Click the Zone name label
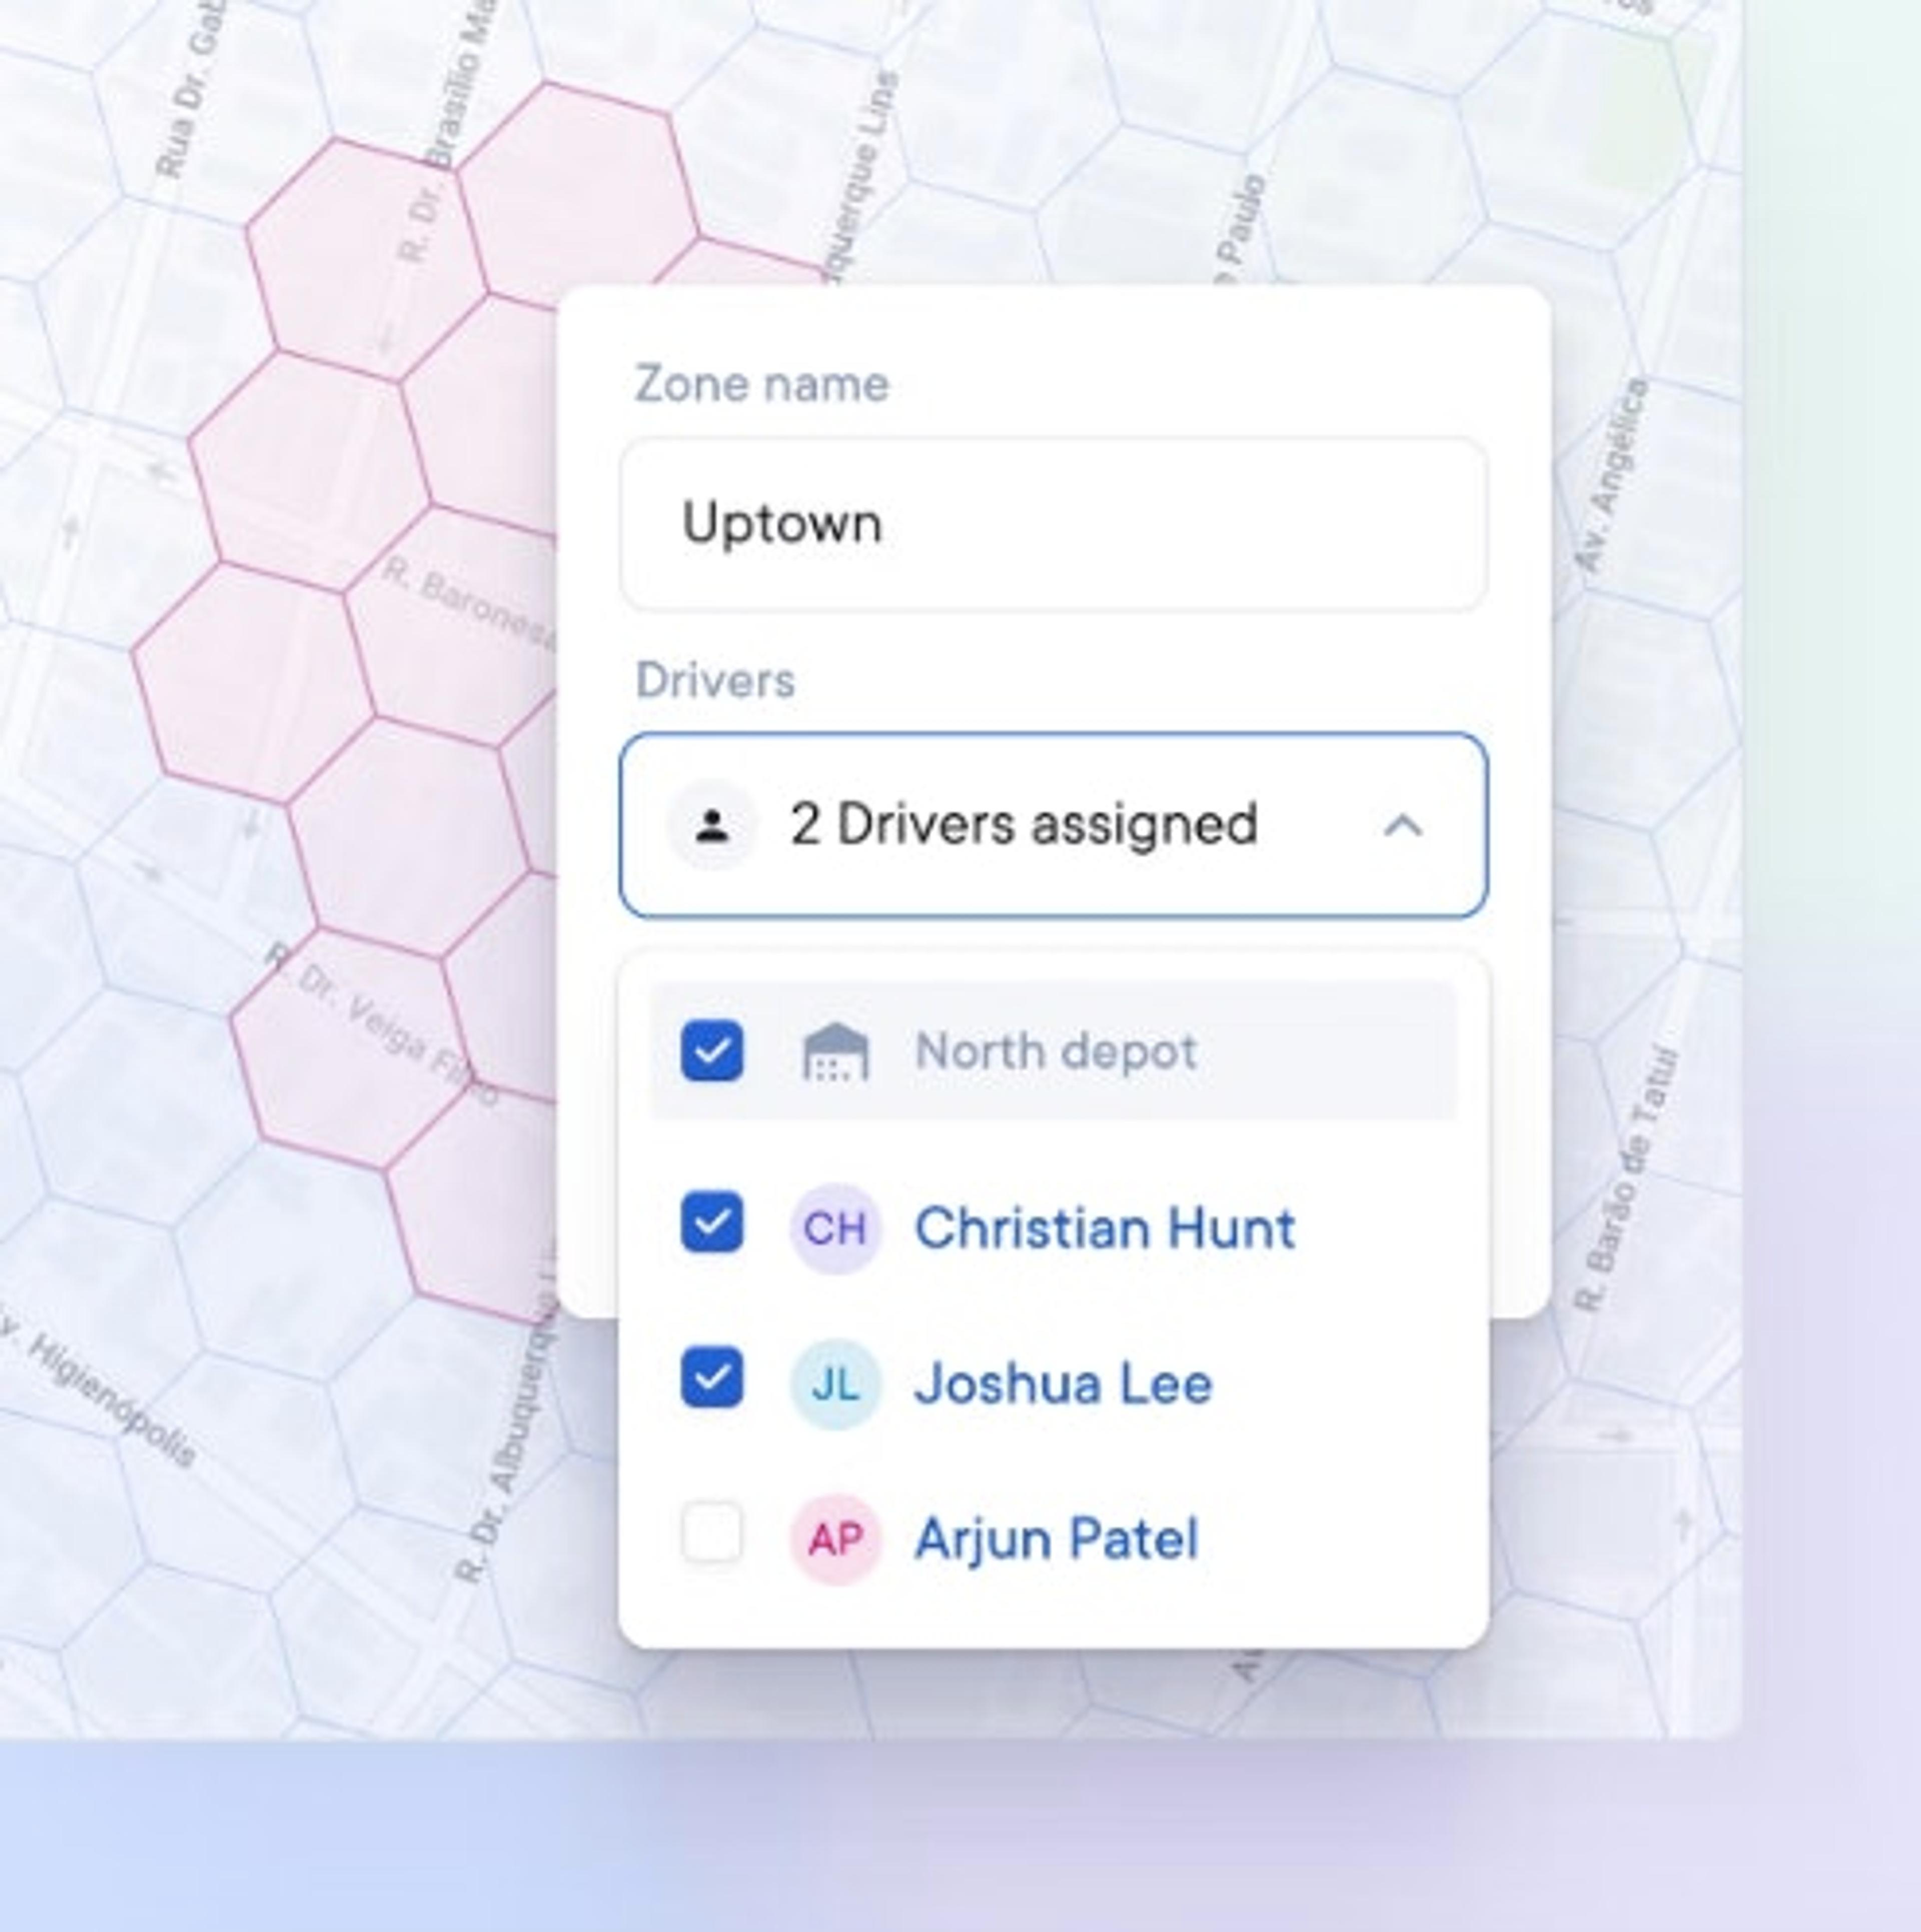This screenshot has height=1932, width=1921. coord(762,385)
